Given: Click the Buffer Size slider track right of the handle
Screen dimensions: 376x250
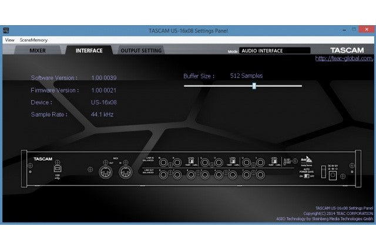Looking at the screenshot, I should coord(279,86).
